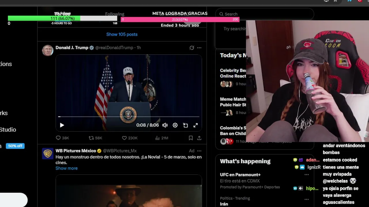Open more options for Irán trend
The height and width of the screenshot is (207, 369).
click(306, 199)
